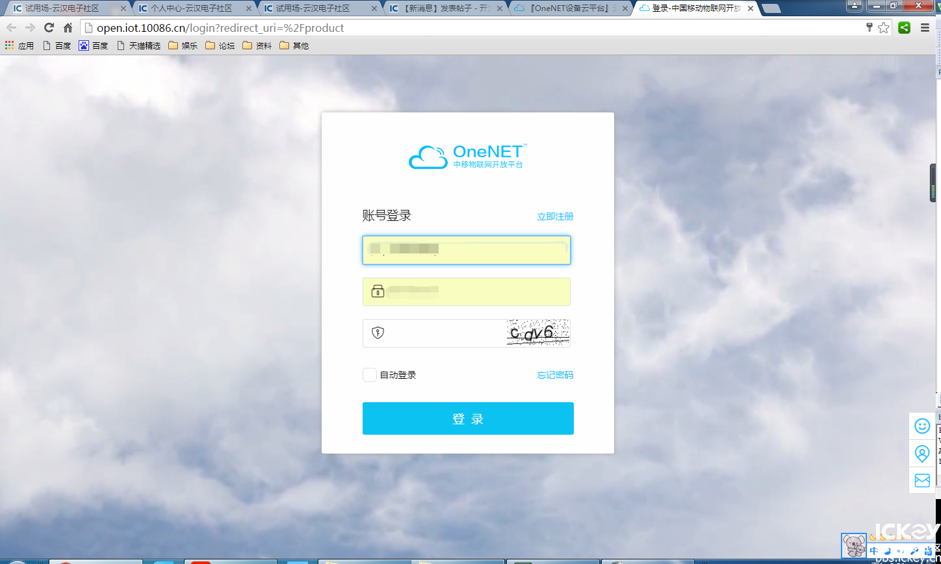Click the smiley face sidebar icon
Viewport: 941px width, 564px height.
[922, 426]
